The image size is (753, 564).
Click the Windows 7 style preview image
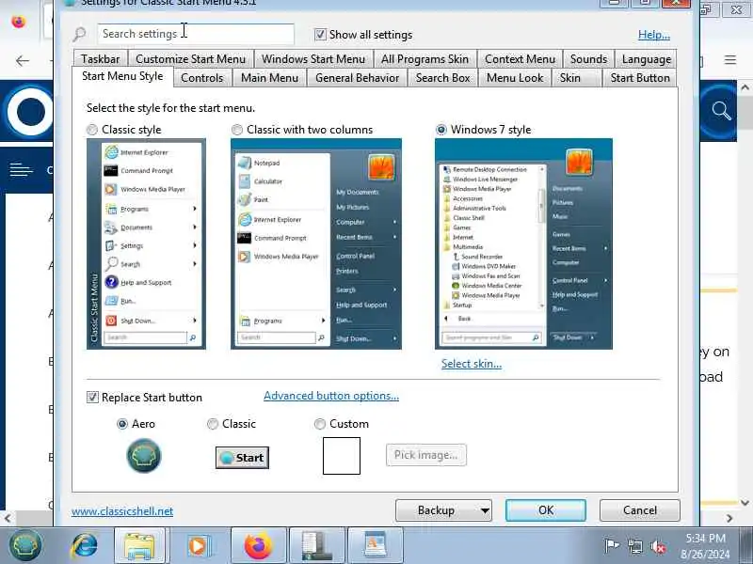point(523,243)
